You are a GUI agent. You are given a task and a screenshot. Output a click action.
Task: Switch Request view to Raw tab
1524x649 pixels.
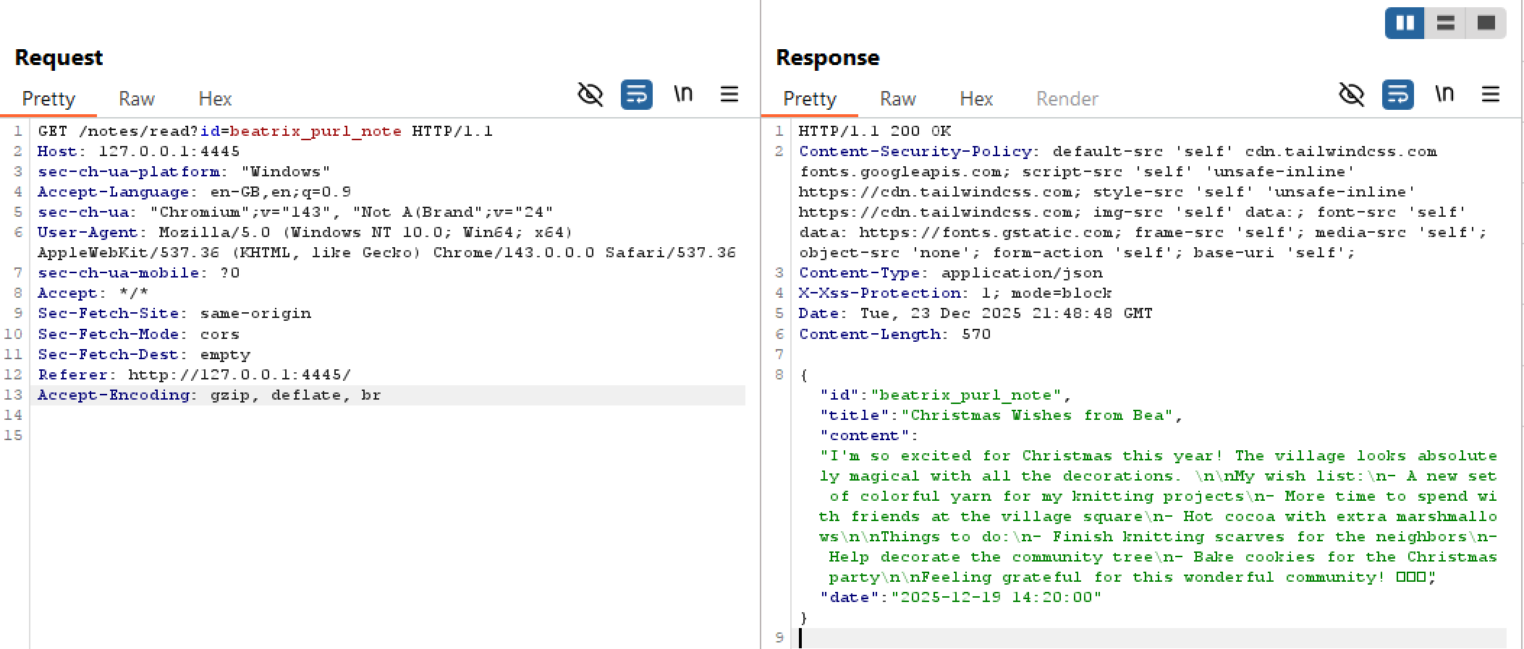137,99
